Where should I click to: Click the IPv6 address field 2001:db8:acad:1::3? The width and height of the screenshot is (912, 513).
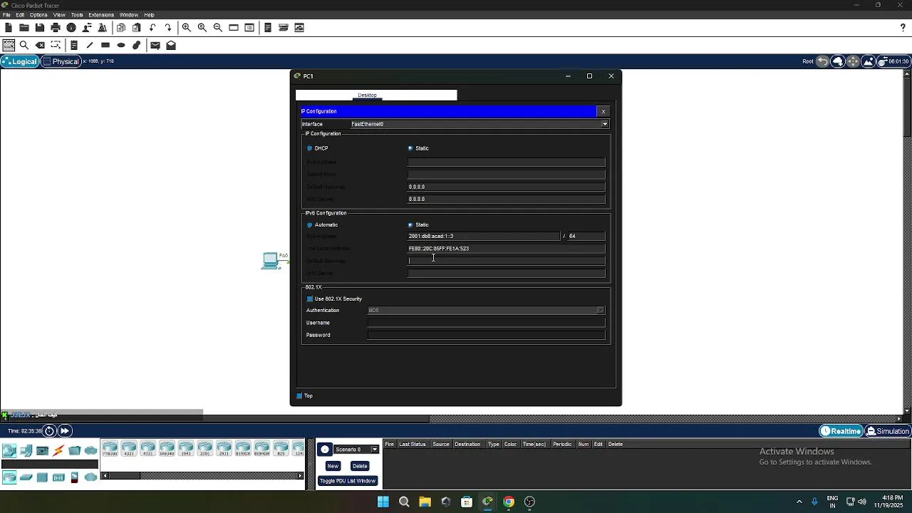pyautogui.click(x=484, y=236)
